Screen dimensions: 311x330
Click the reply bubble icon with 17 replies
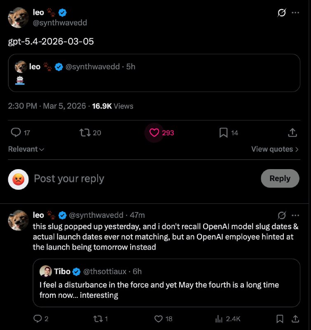[x=16, y=132]
